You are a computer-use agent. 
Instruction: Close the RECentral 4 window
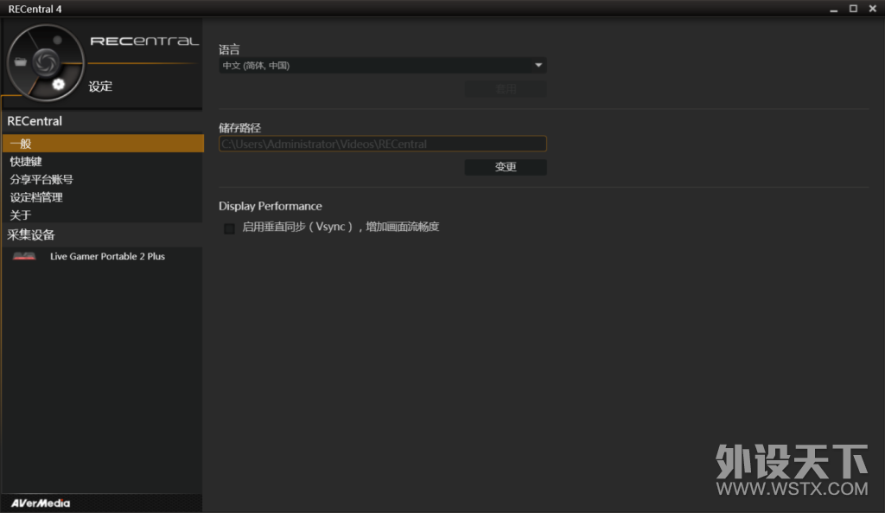pos(873,9)
